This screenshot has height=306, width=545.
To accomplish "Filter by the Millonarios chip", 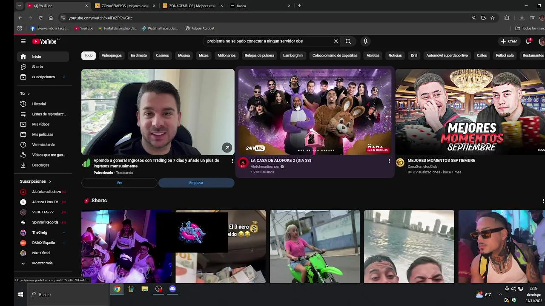I will point(227,56).
